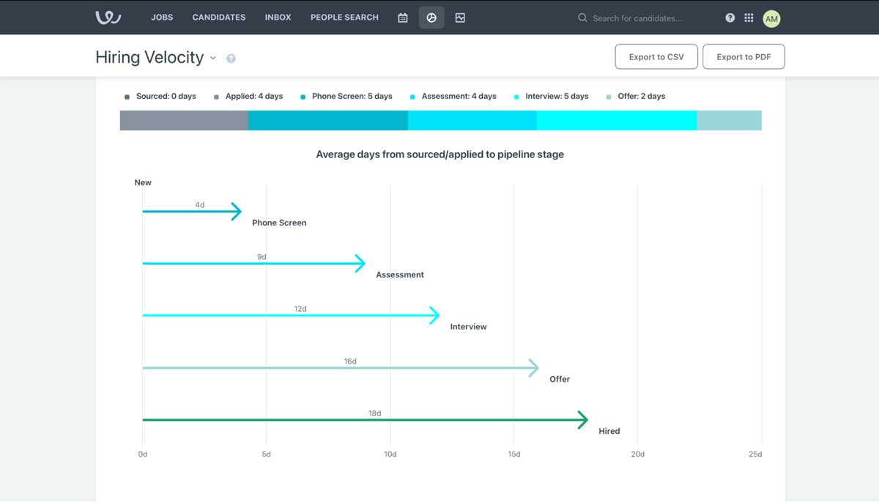The width and height of the screenshot is (879, 502).
Task: Toggle the Assessment legend item
Action: 454,96
